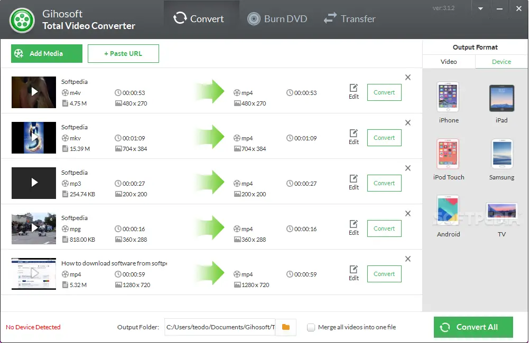Click the Output Folder label
The height and width of the screenshot is (343, 530).
[x=138, y=327]
